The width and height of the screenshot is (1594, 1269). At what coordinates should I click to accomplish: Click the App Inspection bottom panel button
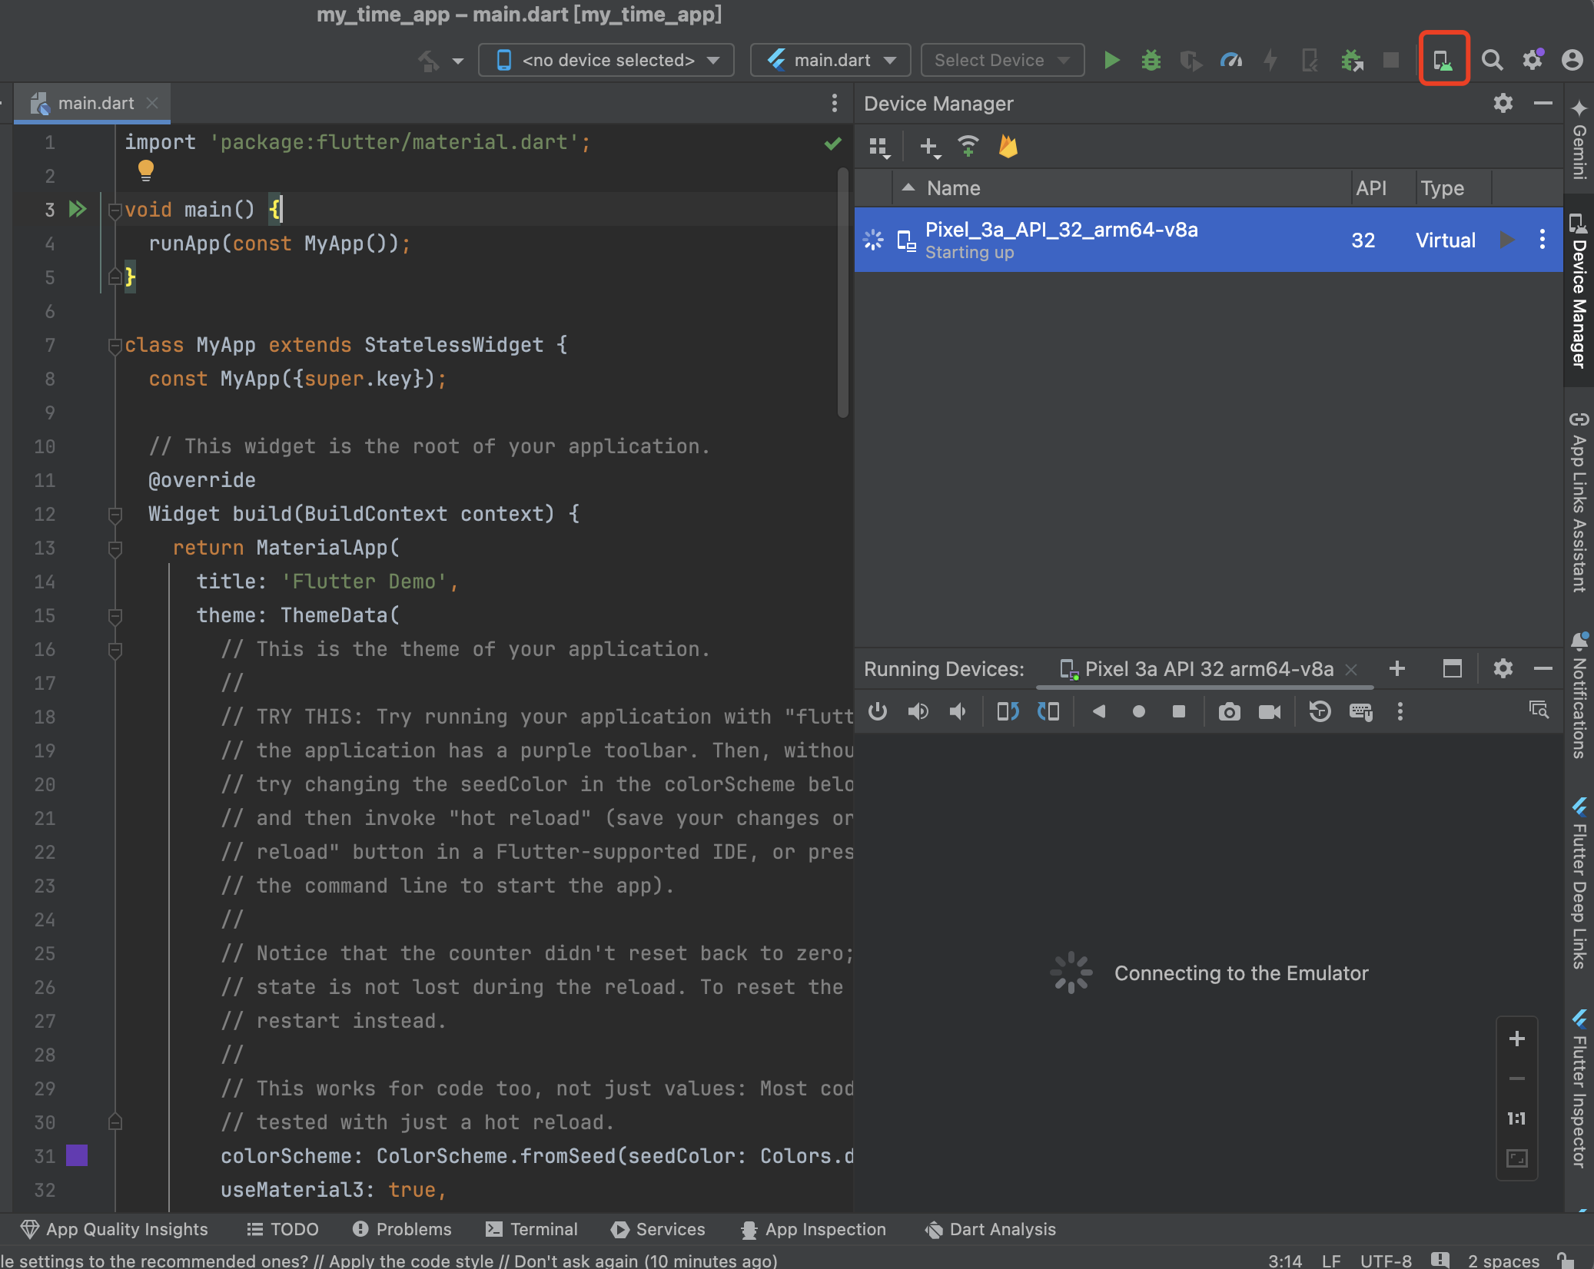coord(809,1226)
